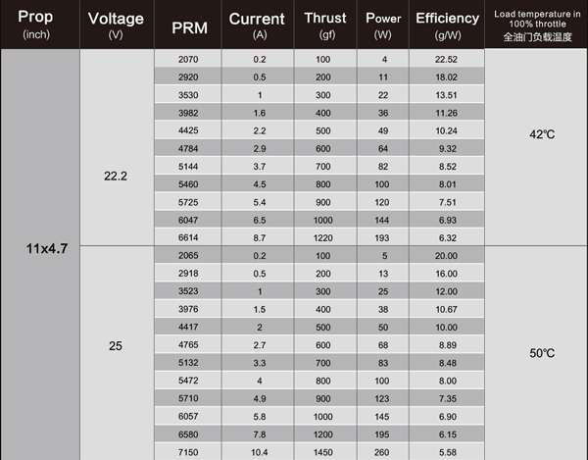Select the Voltage (V) column header
588x460 pixels.
[115, 25]
